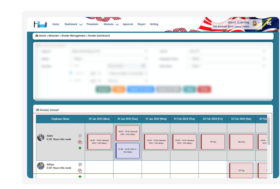This screenshot has height=189, width=280.
Task: Click Adam's grey info icon
Action: pos(80,136)
